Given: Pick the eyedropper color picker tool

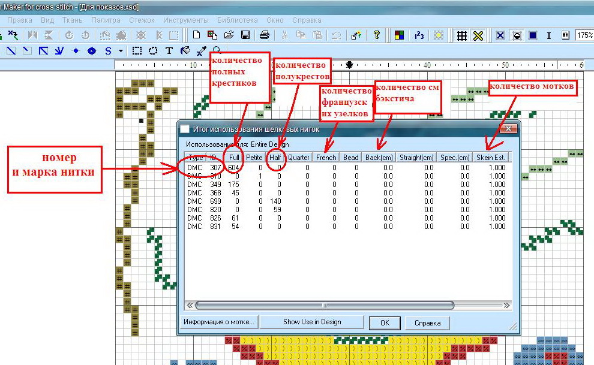Looking at the screenshot, I should [201, 51].
